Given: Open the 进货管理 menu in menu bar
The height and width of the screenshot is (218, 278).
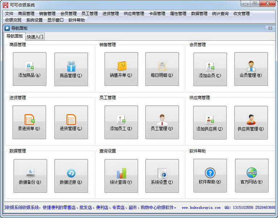Looking at the screenshot, I should [x=111, y=13].
